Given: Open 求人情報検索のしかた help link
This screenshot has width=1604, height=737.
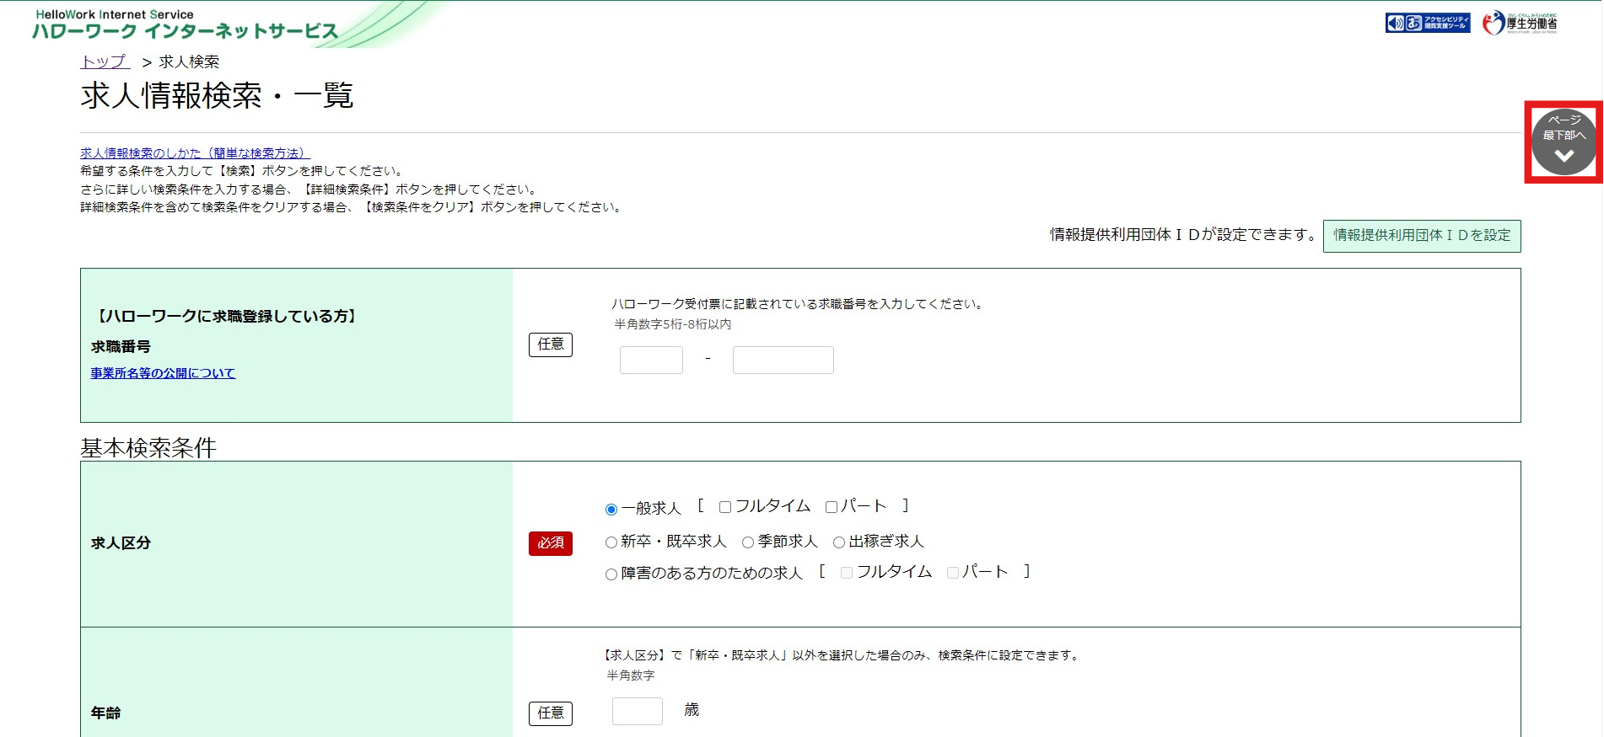Looking at the screenshot, I should pyautogui.click(x=195, y=153).
